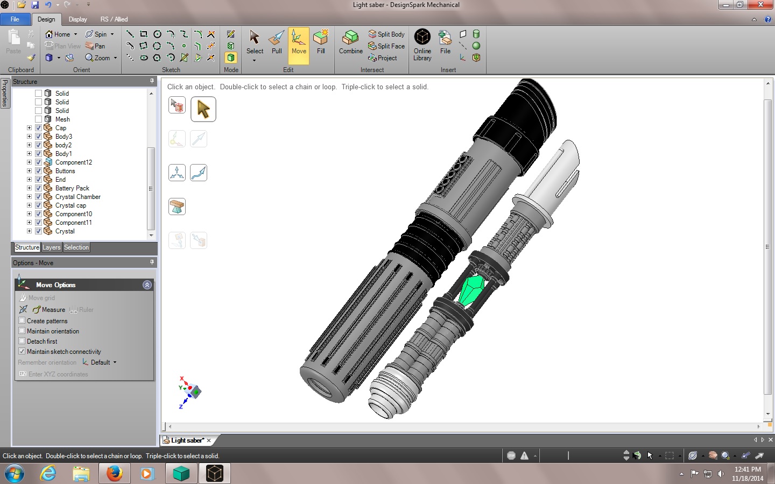Insert a cylinder shape

[476, 34]
